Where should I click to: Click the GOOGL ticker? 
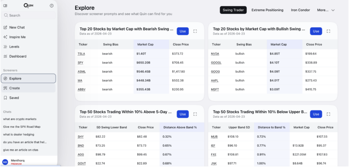[216, 63]
